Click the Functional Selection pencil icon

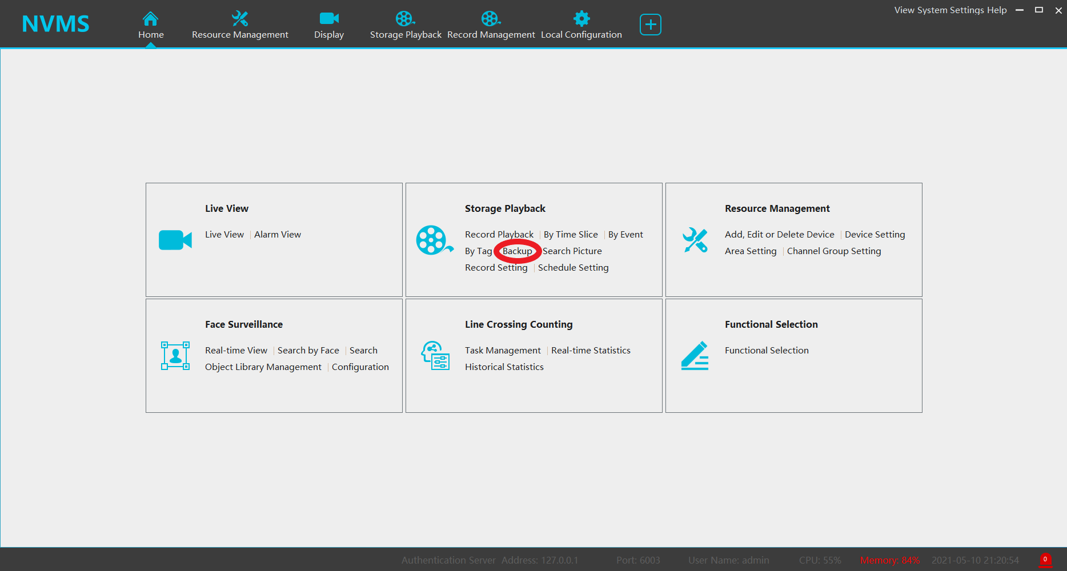click(x=695, y=356)
